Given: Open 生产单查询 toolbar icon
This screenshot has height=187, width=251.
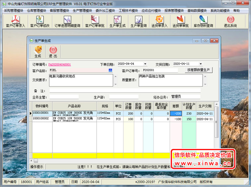Looking at the screenshot, I should 139,21.
